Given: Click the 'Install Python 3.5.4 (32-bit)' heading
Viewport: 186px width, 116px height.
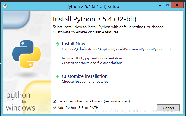Looking at the screenshot, I should tap(95, 19).
